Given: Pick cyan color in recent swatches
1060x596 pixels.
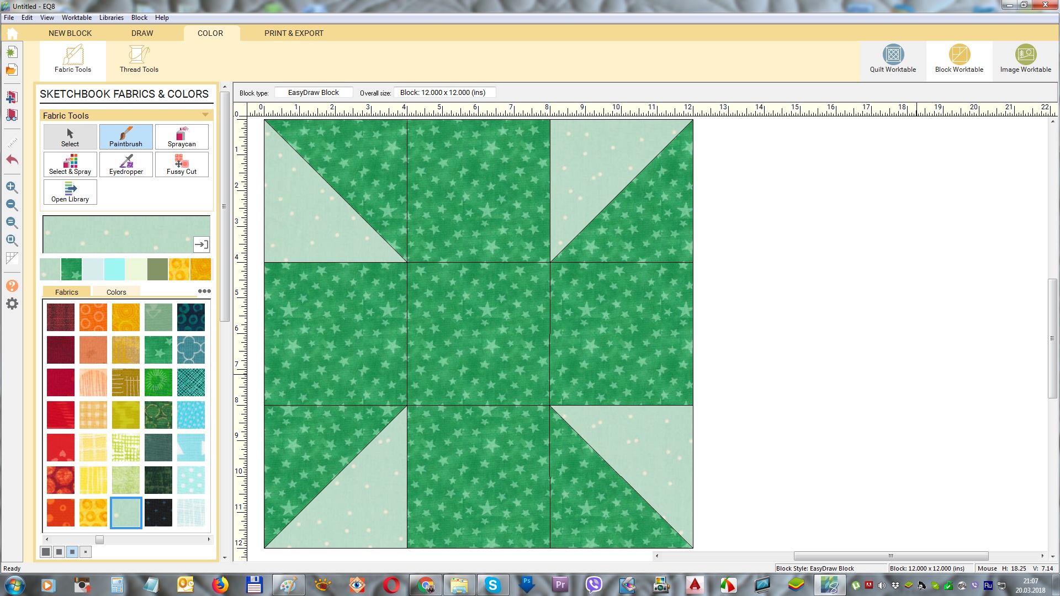Looking at the screenshot, I should click(114, 269).
